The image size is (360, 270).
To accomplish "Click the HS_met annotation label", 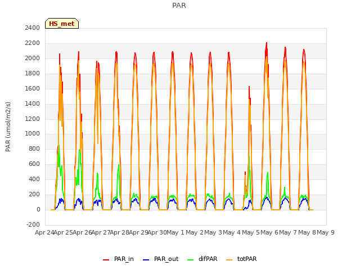I will (x=62, y=24).
